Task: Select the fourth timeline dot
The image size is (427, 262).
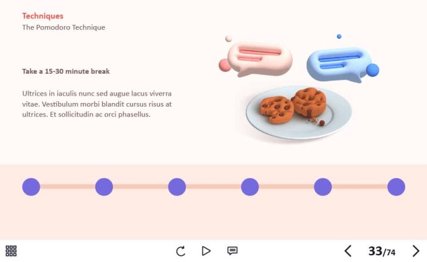Action: coord(250,187)
